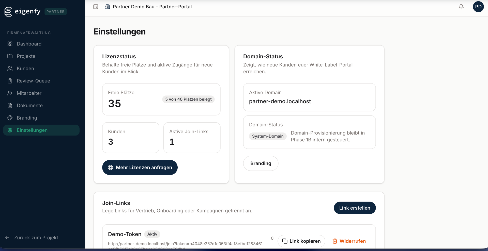This screenshot has width=488, height=251.
Task: Copy the Demo-Token join link
Action: (301, 241)
